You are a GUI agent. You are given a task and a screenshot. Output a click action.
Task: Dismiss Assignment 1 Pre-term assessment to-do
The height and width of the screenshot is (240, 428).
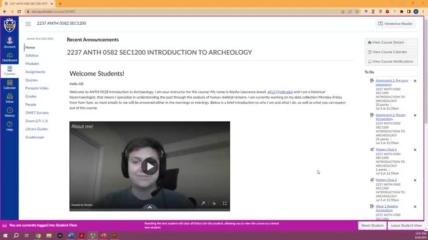coord(415,81)
